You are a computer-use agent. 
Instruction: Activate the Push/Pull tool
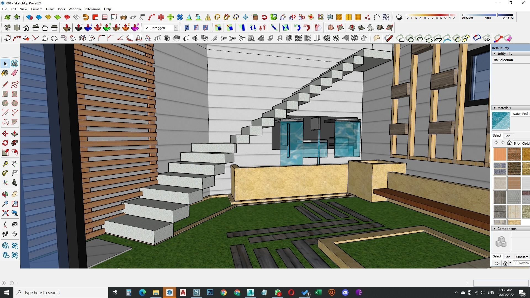point(15,134)
